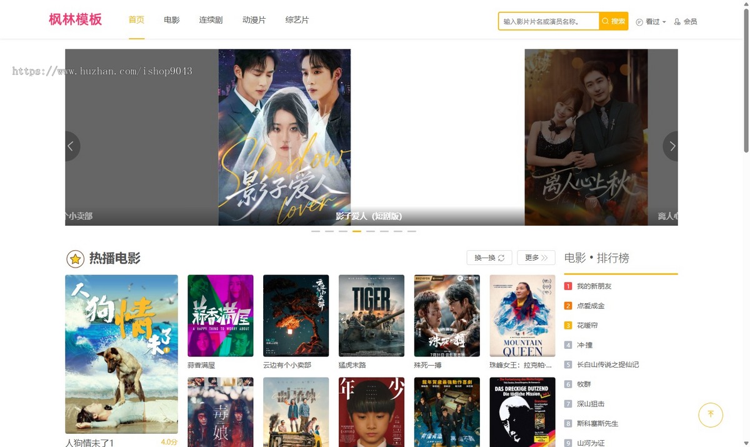The height and width of the screenshot is (447, 750).
Task: Click rank badge number 6
Action: (568, 384)
